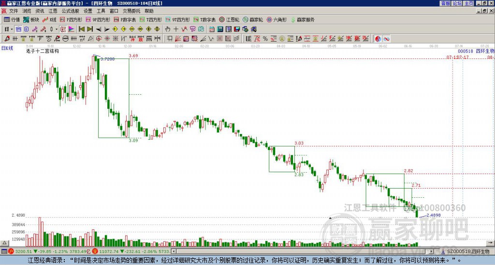Select the percent sign tool

(265, 39)
